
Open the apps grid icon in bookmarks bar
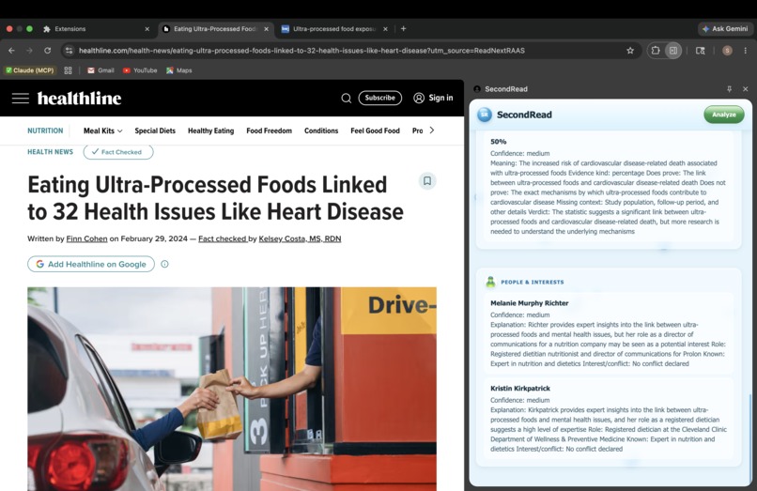[68, 70]
